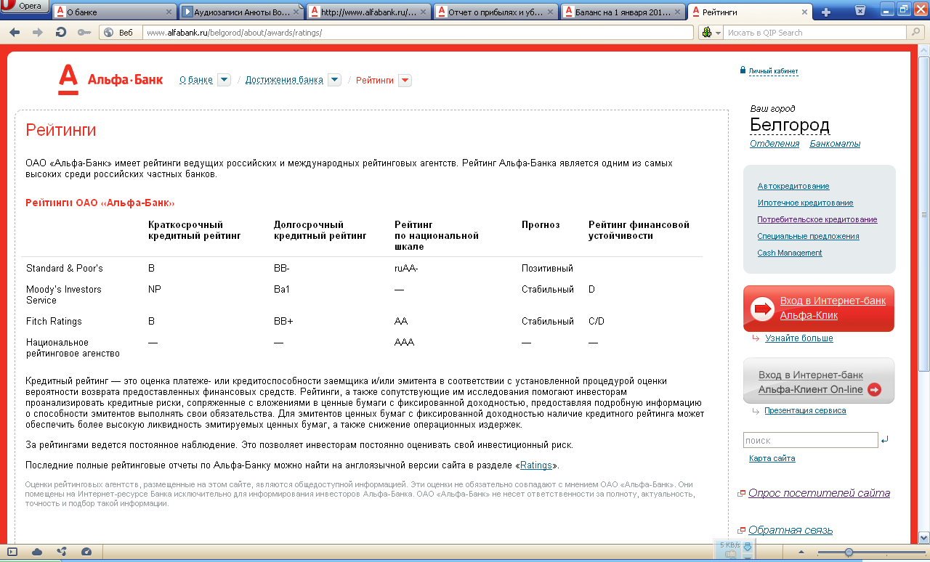Open the closed tabs trash icon
Viewport: 930px width, 562px height.
click(860, 10)
